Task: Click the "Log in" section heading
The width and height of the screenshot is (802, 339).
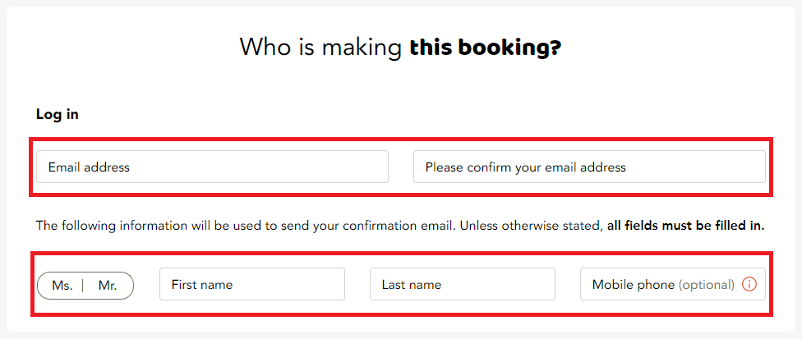Action: pyautogui.click(x=58, y=114)
